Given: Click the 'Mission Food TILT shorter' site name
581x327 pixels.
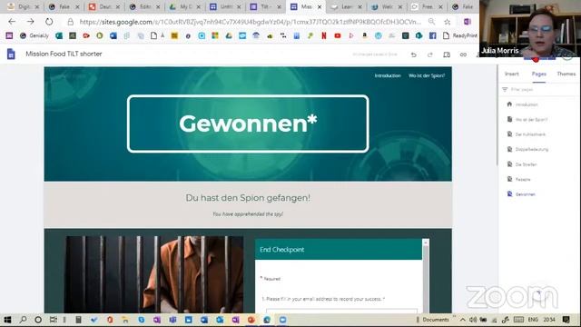Looking at the screenshot, I should pyautogui.click(x=64, y=54).
